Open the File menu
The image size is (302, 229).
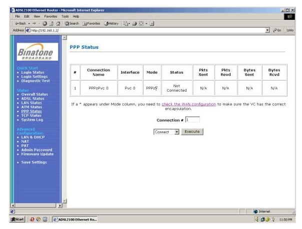click(17, 17)
